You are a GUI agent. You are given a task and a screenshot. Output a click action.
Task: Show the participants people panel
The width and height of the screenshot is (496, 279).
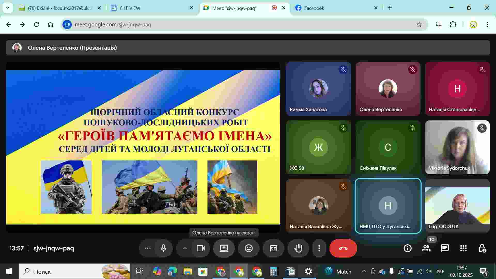tap(426, 248)
